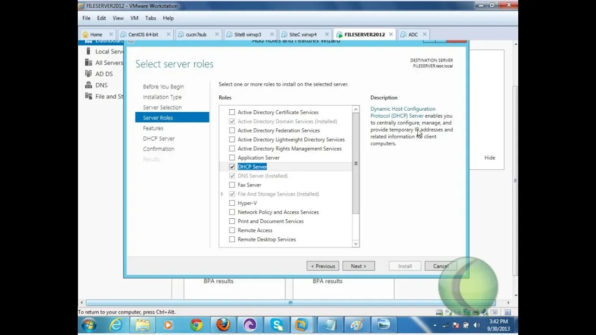The image size is (596, 335).
Task: Show hidden tray icons arrow
Action: pos(435,325)
